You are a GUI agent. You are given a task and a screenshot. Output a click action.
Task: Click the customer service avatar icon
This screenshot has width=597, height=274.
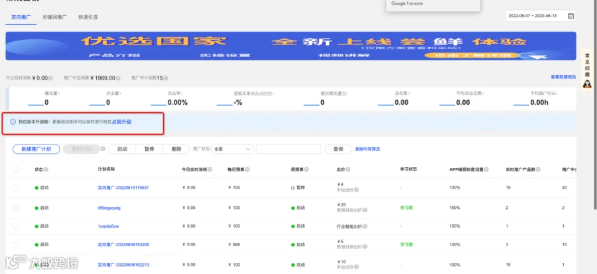587,84
